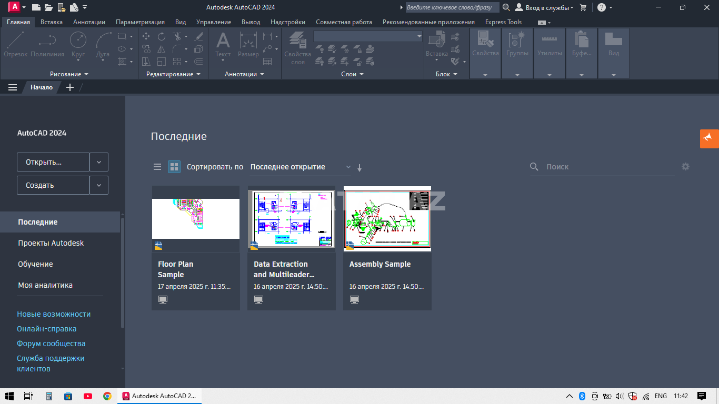Click the Создать button
The height and width of the screenshot is (404, 719).
coord(53,185)
